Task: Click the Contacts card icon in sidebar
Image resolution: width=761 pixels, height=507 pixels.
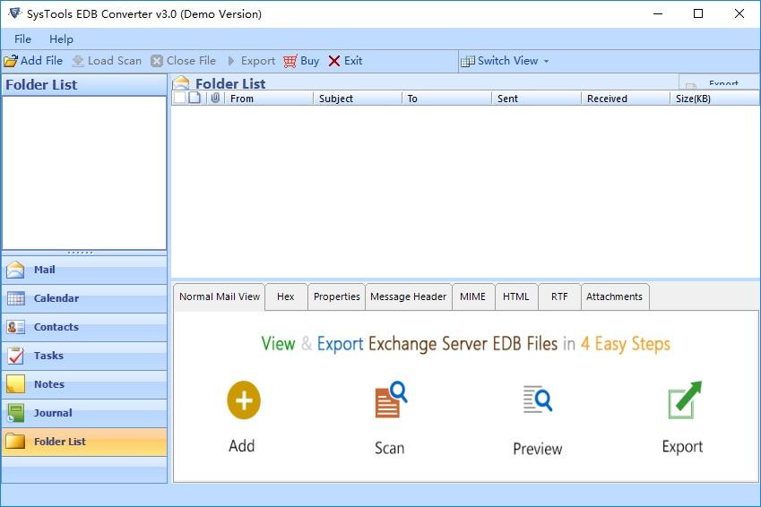Action: coord(15,327)
